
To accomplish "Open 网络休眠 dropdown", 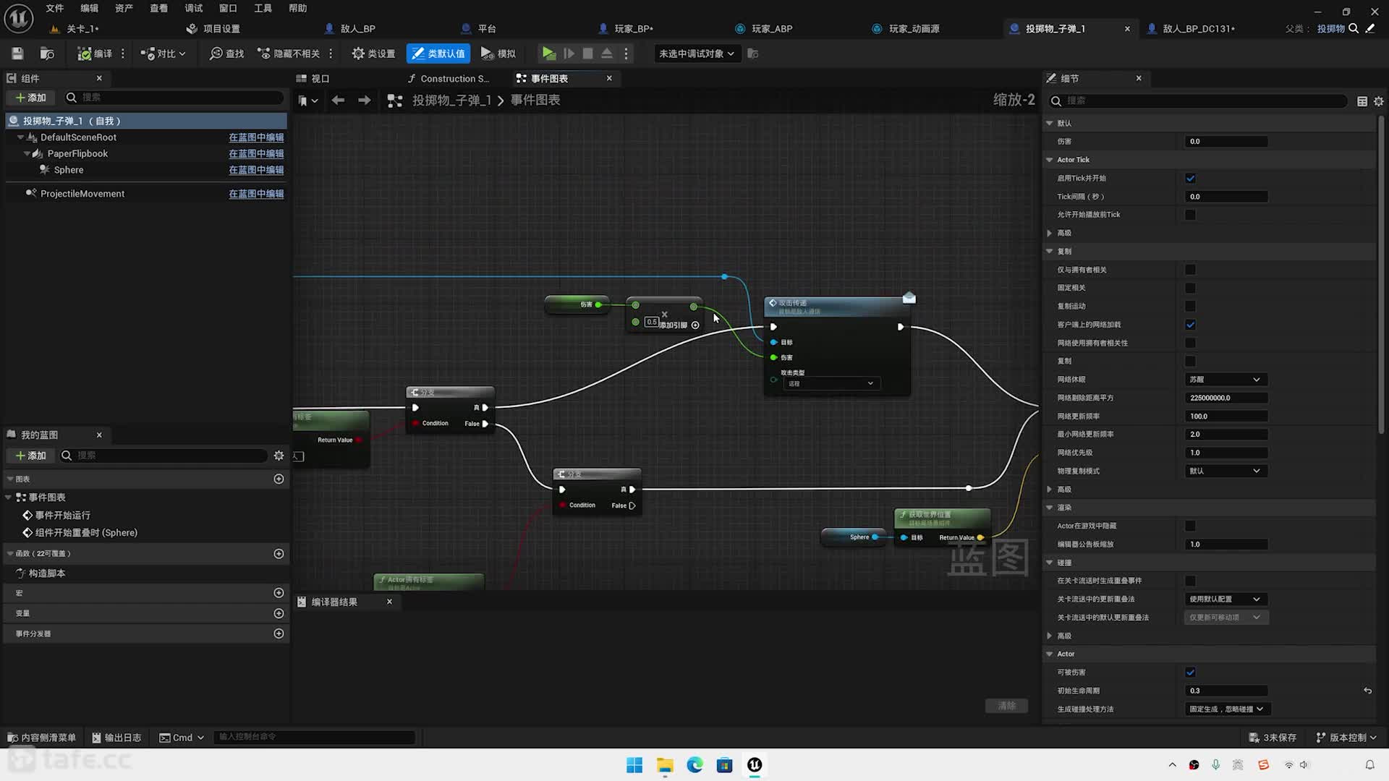I will pos(1226,380).
